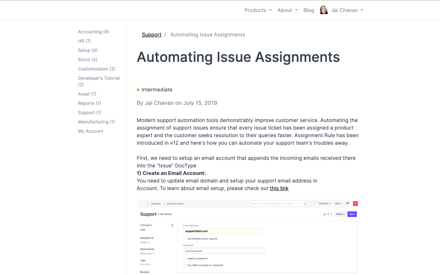Expand the About dropdown menu
Image resolution: width=440 pixels, height=275 pixels.
[x=287, y=10]
